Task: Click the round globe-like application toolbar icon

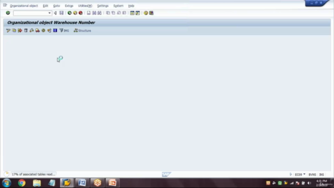Action: (x=43, y=30)
